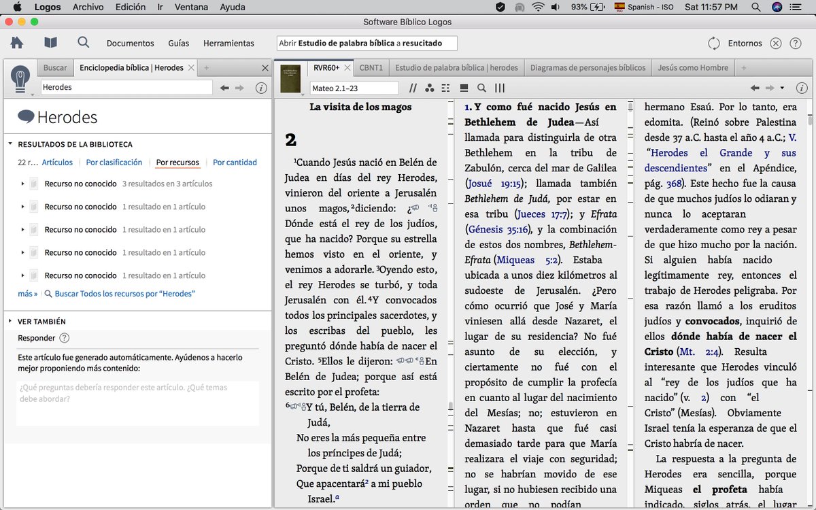
Task: Open the visual filters three-dots icon
Action: pyautogui.click(x=430, y=88)
